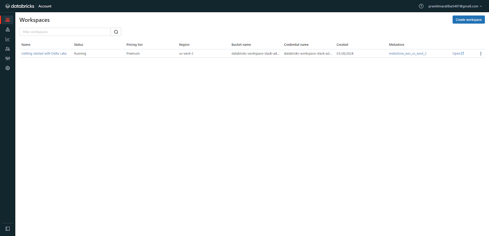The height and width of the screenshot is (236, 489).
Task: Click the Name column header
Action: (x=26, y=45)
